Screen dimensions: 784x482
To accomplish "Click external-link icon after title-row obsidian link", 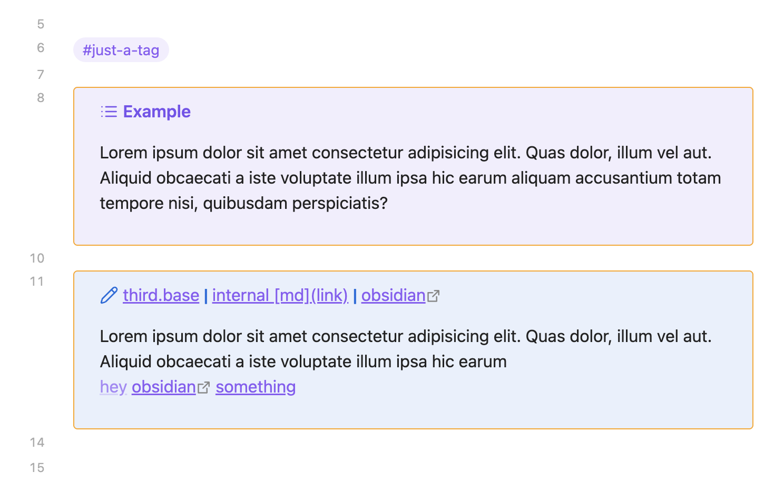I will click(433, 296).
